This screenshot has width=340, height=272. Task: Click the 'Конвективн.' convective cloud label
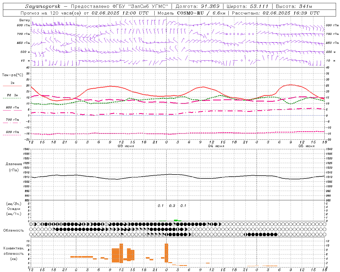pos(14,248)
